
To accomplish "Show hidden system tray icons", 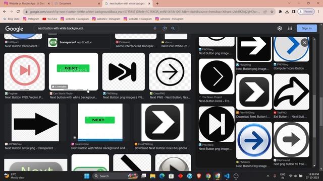I will click(x=267, y=176).
